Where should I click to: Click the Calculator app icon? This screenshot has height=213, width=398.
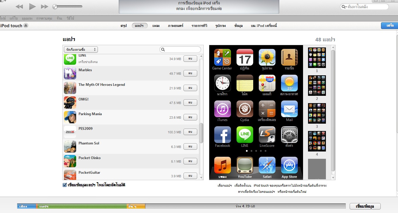[x=267, y=109]
